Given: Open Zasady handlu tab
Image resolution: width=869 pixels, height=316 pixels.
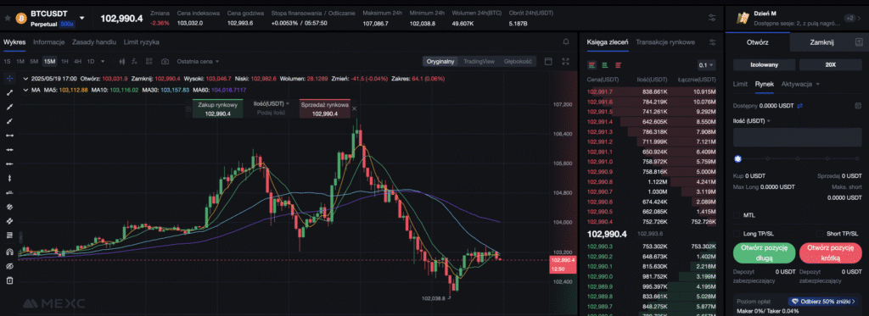Looking at the screenshot, I should click(94, 42).
